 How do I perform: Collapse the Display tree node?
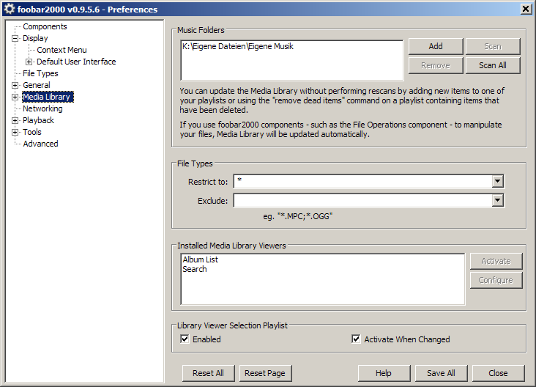[x=15, y=38]
